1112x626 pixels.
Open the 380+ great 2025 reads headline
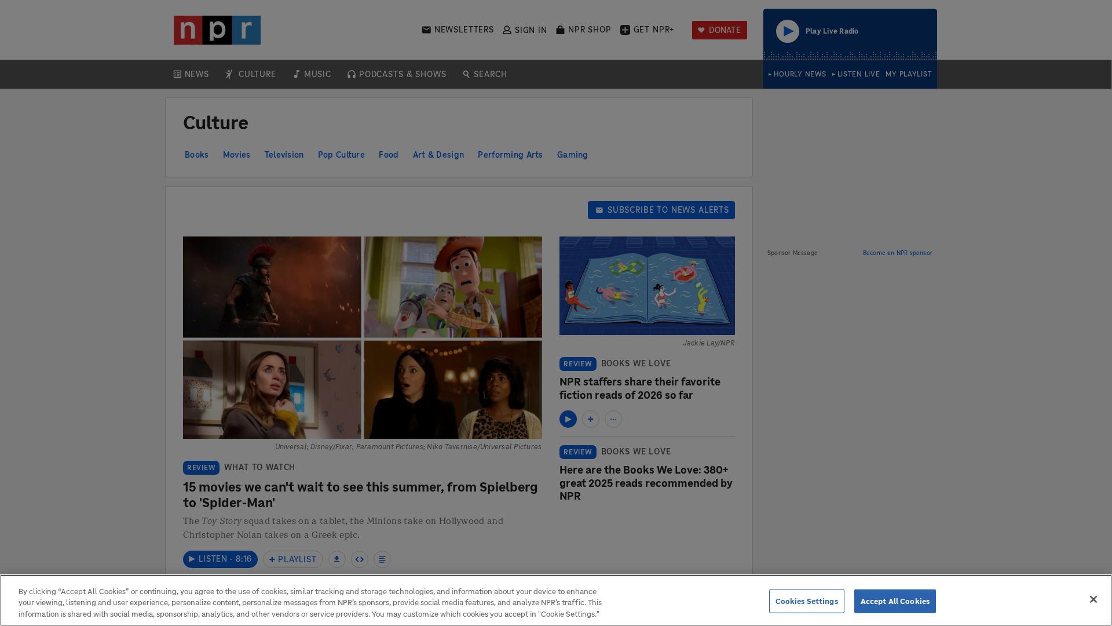pos(646,483)
